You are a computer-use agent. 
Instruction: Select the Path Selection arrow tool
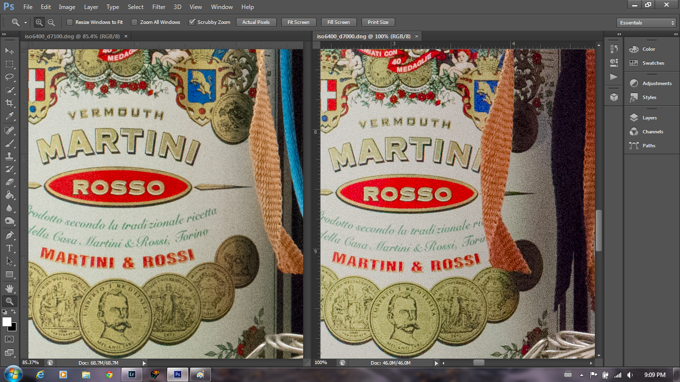coord(9,261)
